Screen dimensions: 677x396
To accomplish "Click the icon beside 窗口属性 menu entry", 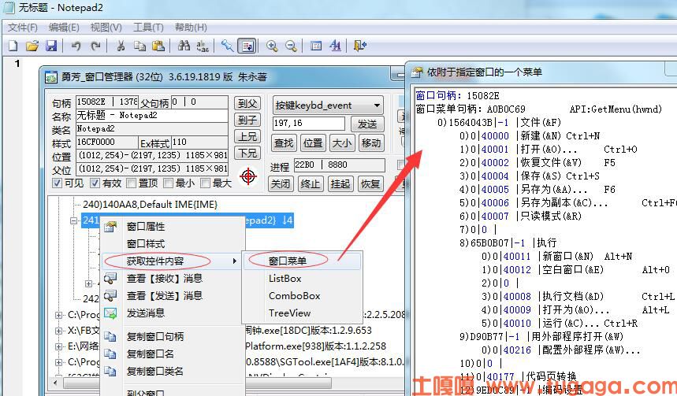I will point(110,227).
